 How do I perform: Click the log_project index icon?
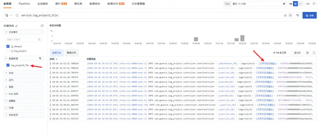[12, 51]
